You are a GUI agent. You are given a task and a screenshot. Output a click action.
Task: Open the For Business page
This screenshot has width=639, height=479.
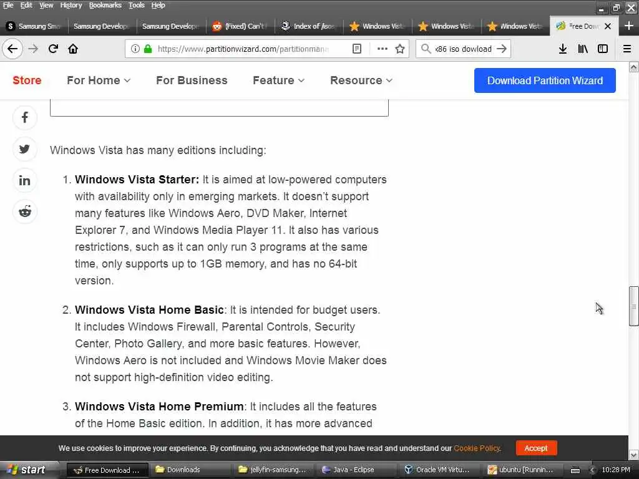click(192, 80)
